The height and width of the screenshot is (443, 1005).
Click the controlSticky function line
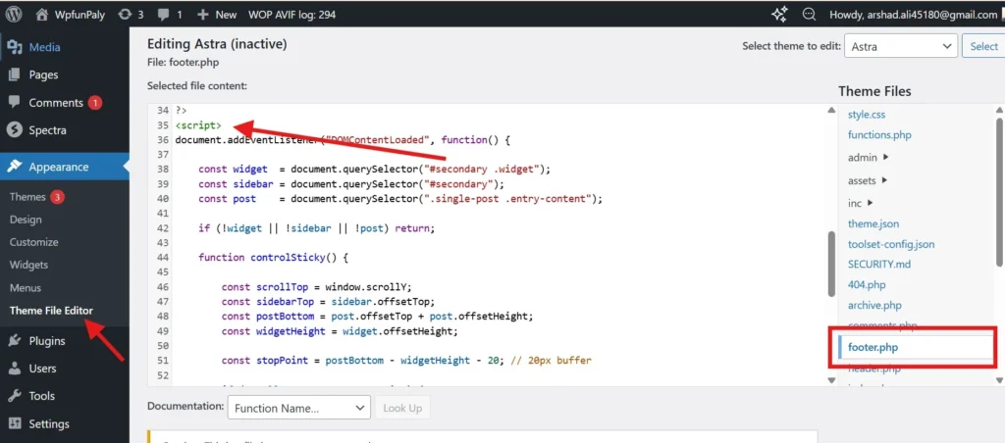click(273, 258)
